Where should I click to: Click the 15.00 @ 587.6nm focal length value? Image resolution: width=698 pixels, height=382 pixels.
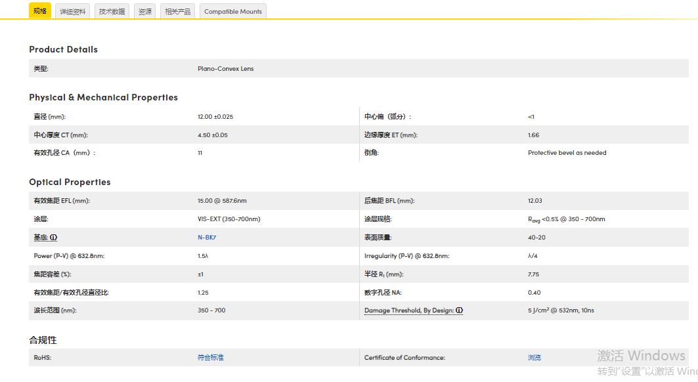222,201
